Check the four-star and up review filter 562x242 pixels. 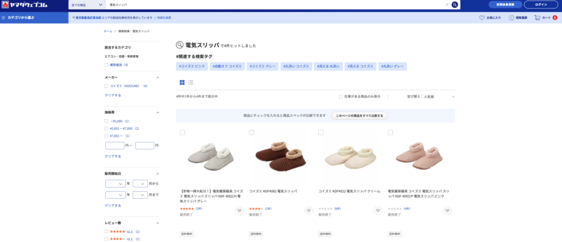point(106,239)
